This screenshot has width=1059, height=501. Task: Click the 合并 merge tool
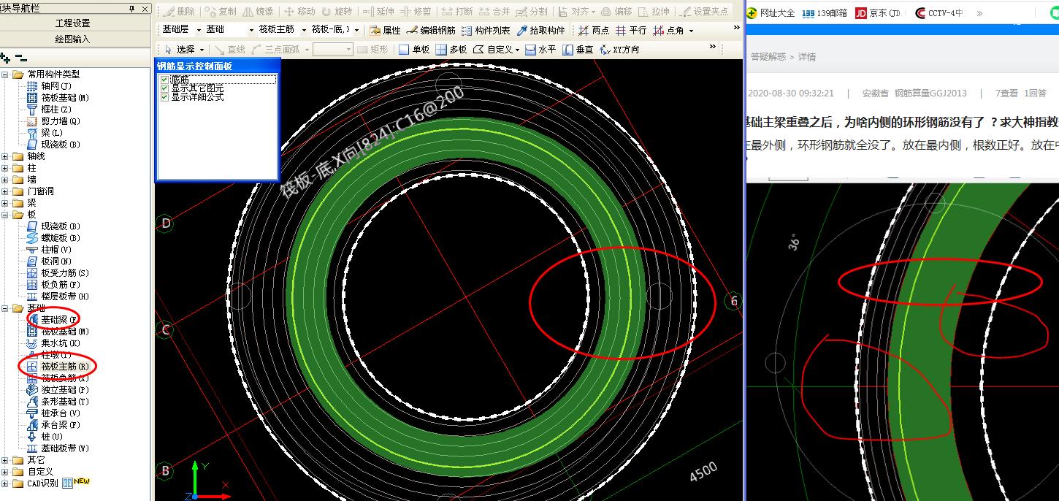(x=494, y=12)
